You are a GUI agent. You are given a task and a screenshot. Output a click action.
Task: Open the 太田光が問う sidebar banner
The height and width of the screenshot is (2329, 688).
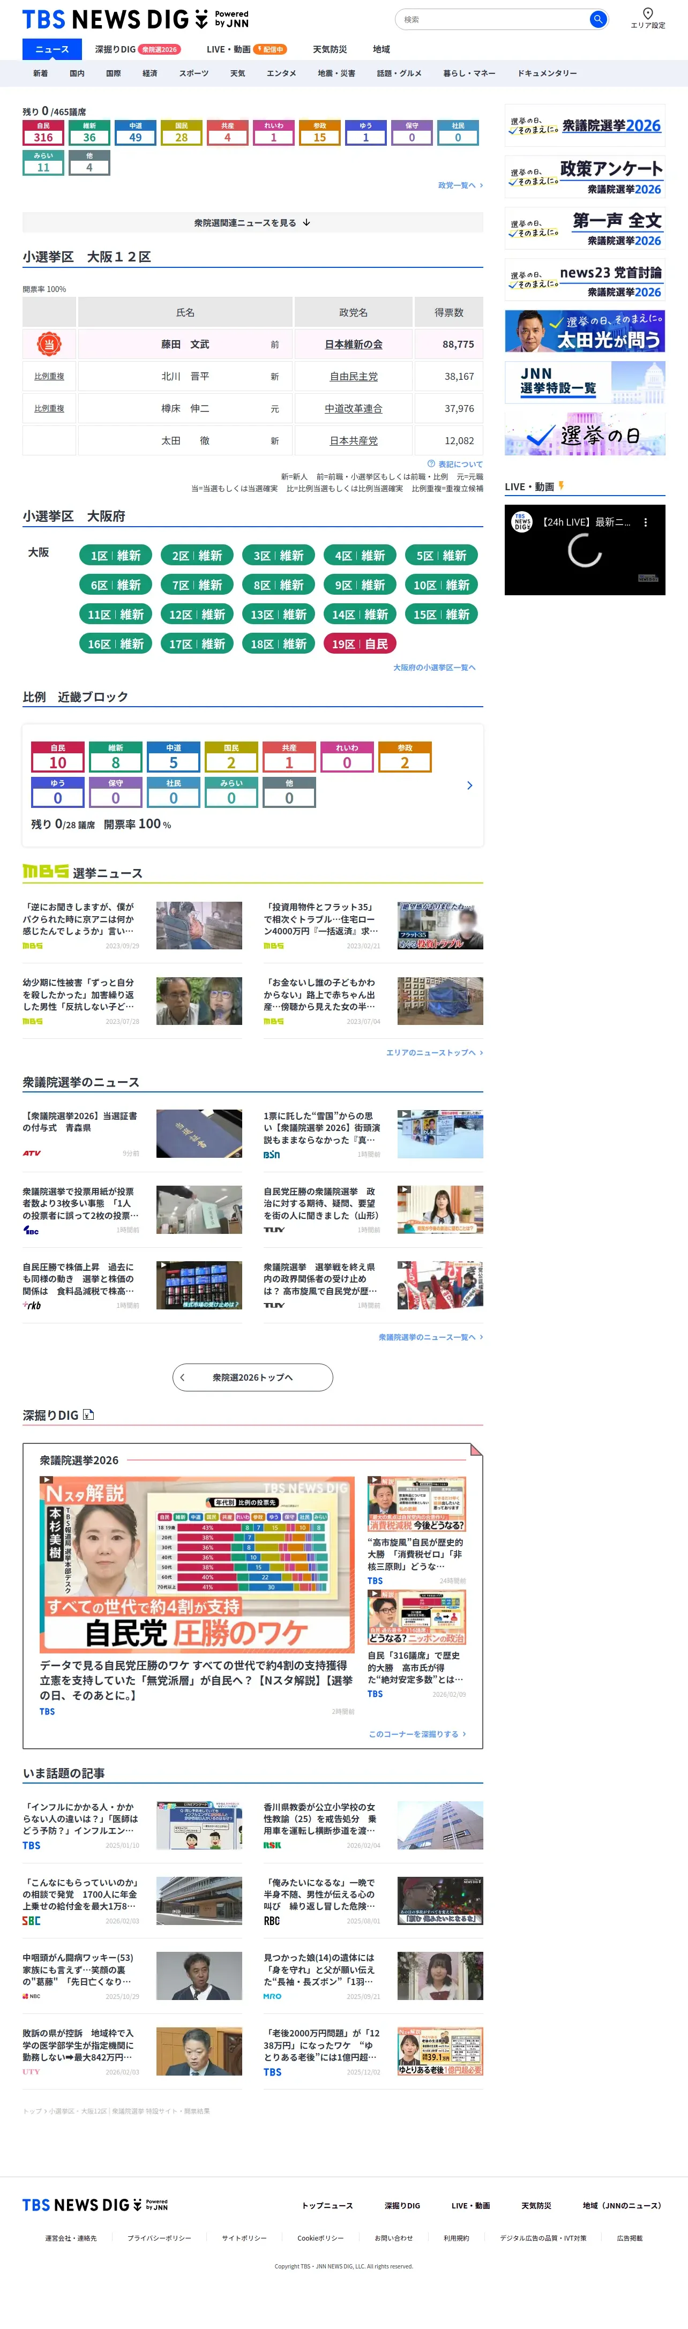point(585,332)
